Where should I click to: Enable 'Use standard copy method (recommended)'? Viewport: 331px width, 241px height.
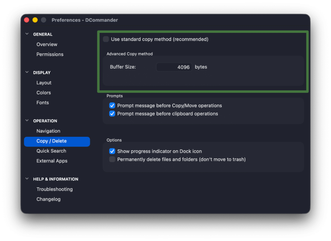point(106,39)
